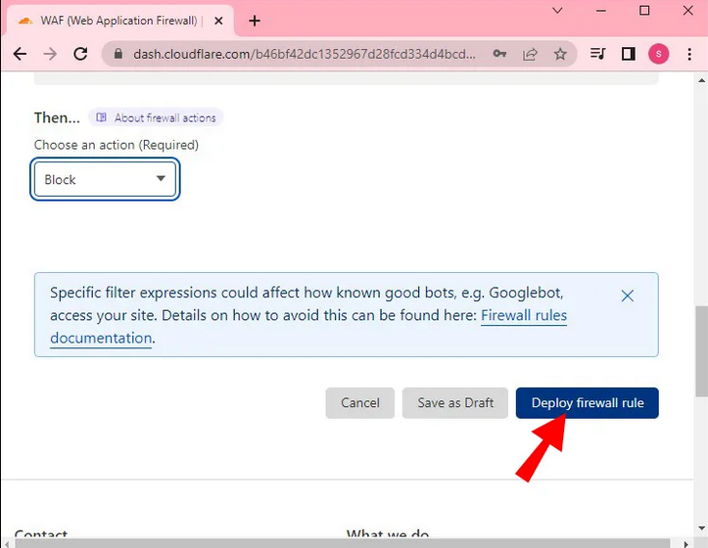This screenshot has width=708, height=548.
Task: Open the Block action dropdown
Action: point(106,180)
